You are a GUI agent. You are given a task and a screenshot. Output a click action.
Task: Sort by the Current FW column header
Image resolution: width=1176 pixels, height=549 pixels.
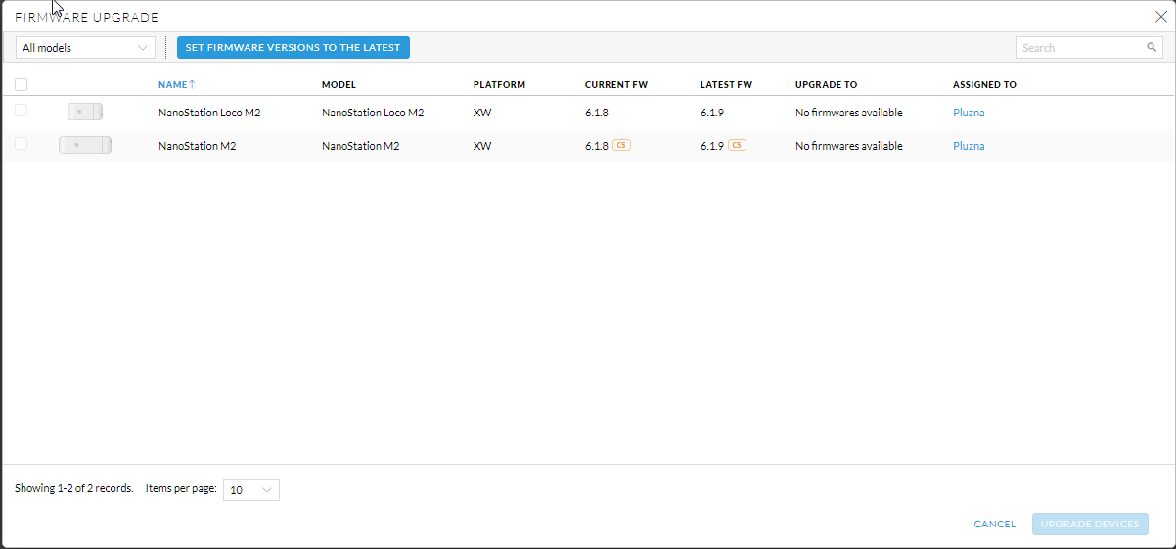coord(616,85)
